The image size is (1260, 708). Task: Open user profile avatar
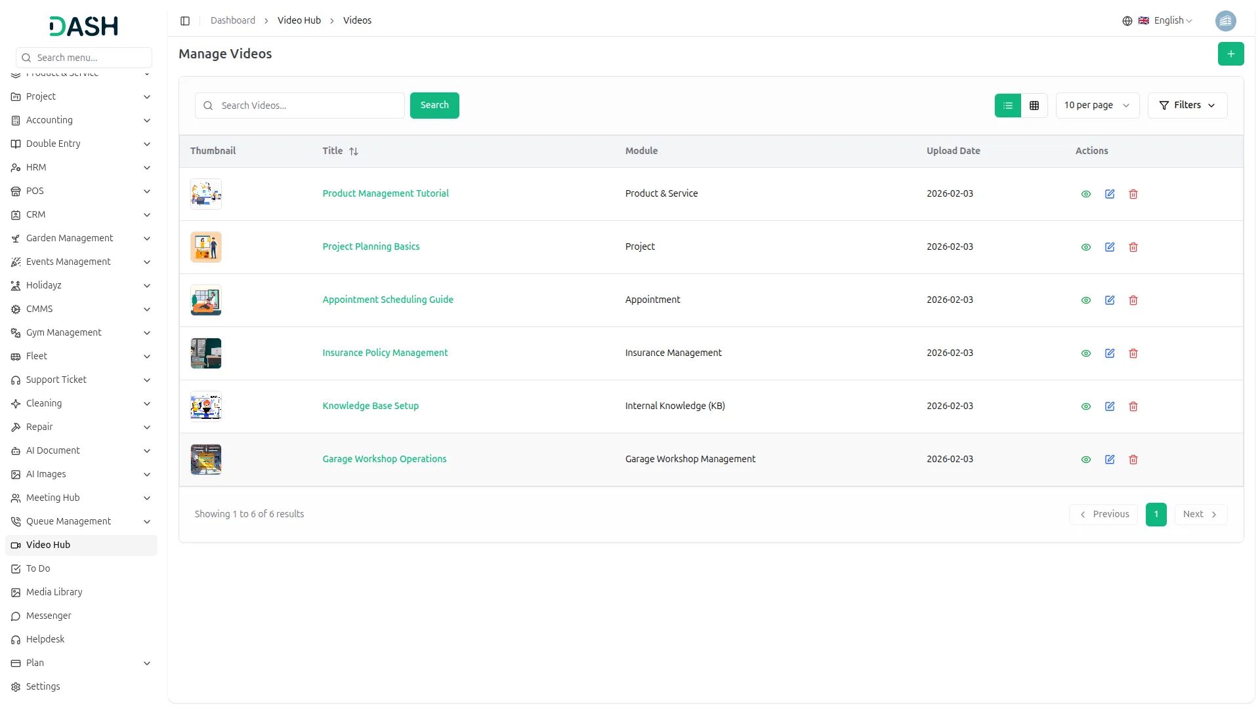[1225, 21]
